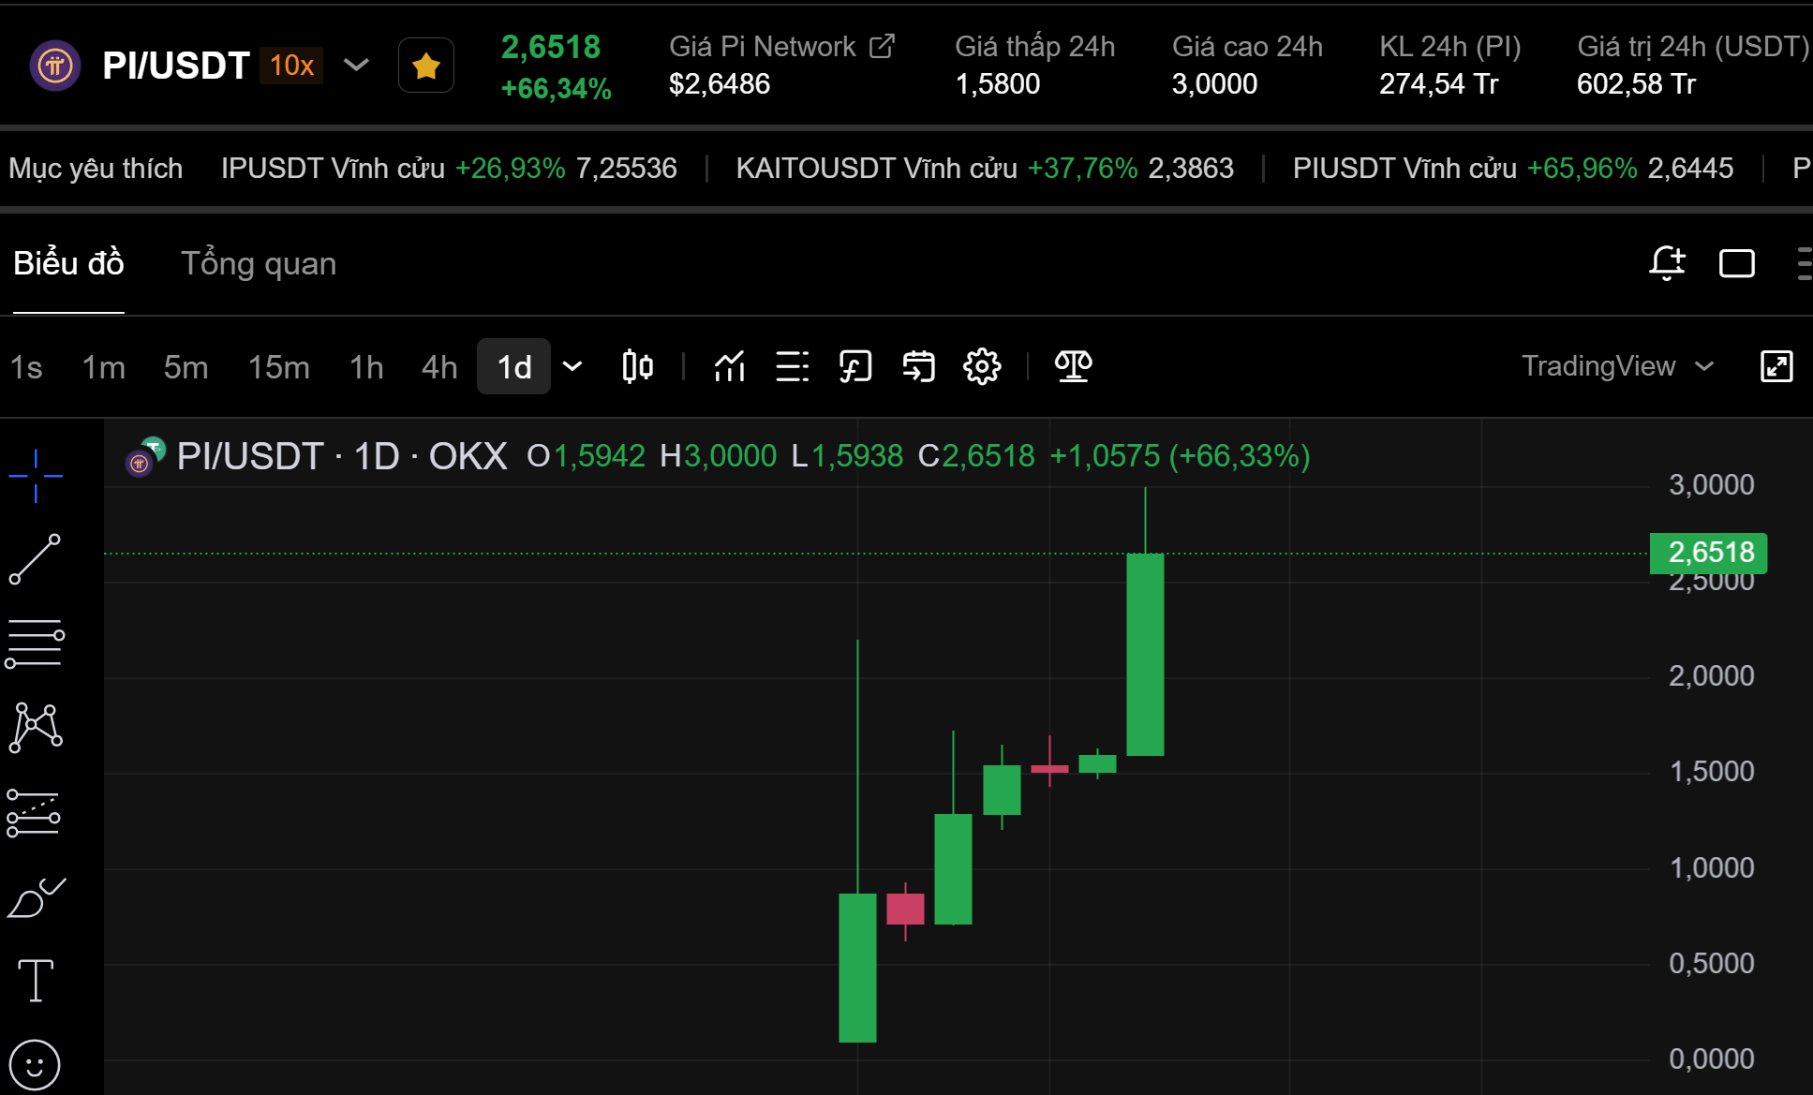Select the 1h timeframe
This screenshot has height=1095, width=1813.
pos(366,367)
